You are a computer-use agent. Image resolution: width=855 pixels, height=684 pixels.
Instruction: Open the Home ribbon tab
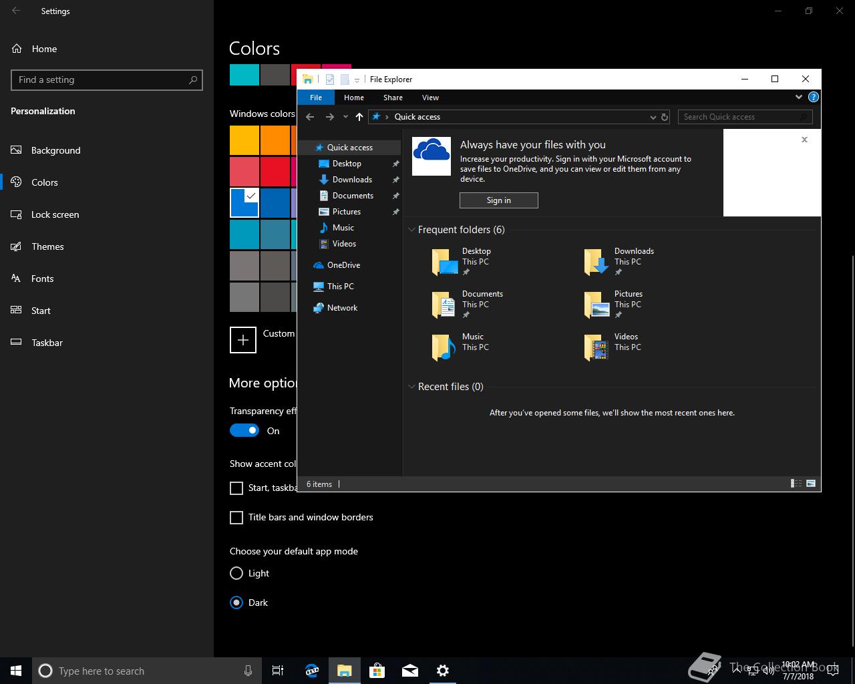pyautogui.click(x=354, y=98)
